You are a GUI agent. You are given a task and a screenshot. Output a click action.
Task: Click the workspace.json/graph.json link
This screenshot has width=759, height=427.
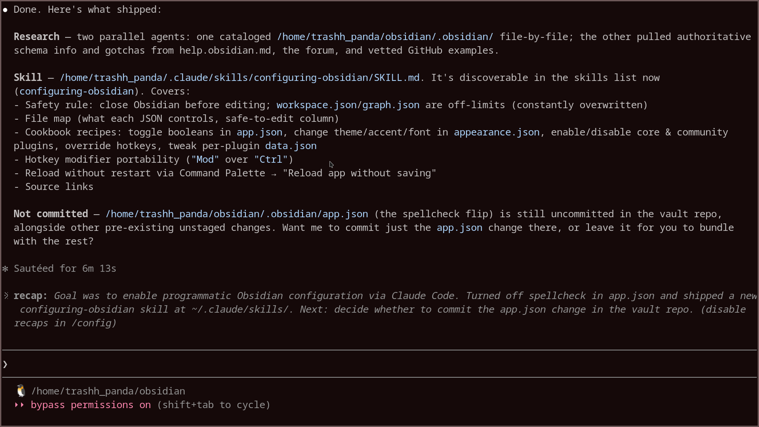348,105
